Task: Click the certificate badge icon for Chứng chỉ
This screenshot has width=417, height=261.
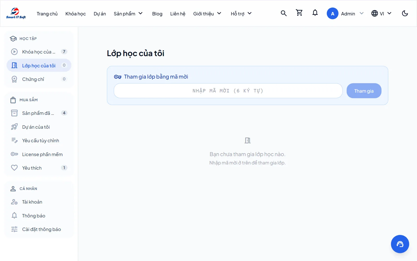Action: pyautogui.click(x=14, y=79)
